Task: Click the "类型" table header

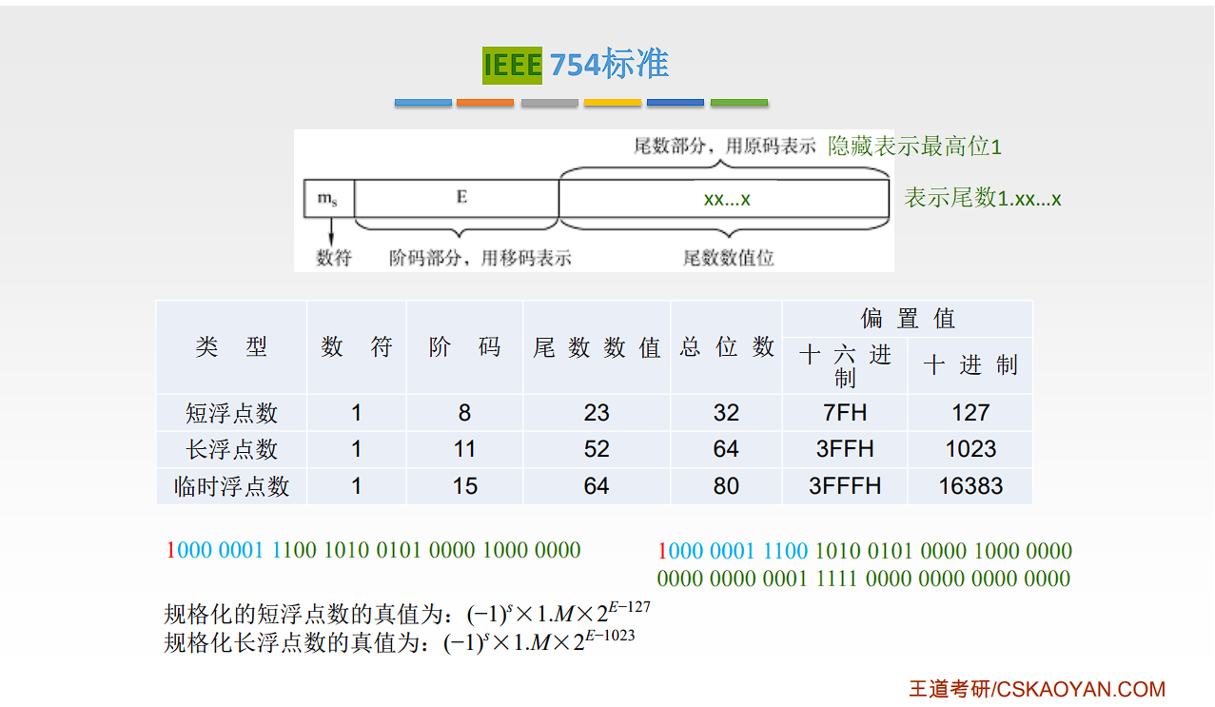Action: tap(231, 347)
